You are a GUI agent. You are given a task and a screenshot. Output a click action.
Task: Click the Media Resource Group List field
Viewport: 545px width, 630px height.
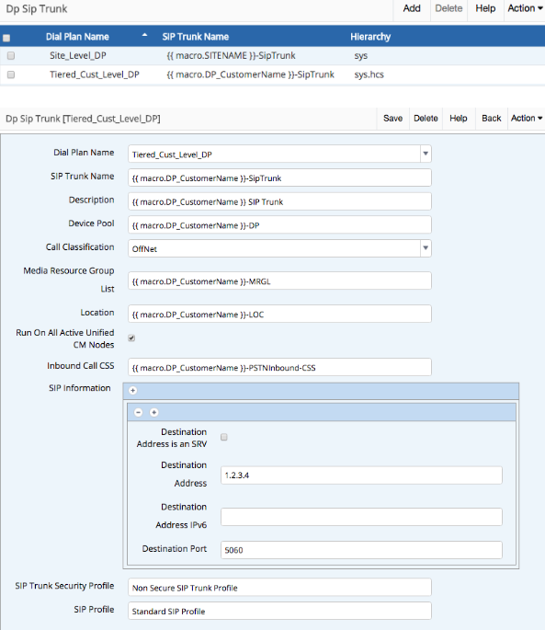pyautogui.click(x=279, y=281)
